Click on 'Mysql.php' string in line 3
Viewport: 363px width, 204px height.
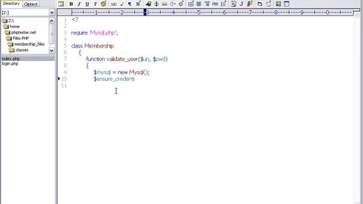[x=103, y=33]
